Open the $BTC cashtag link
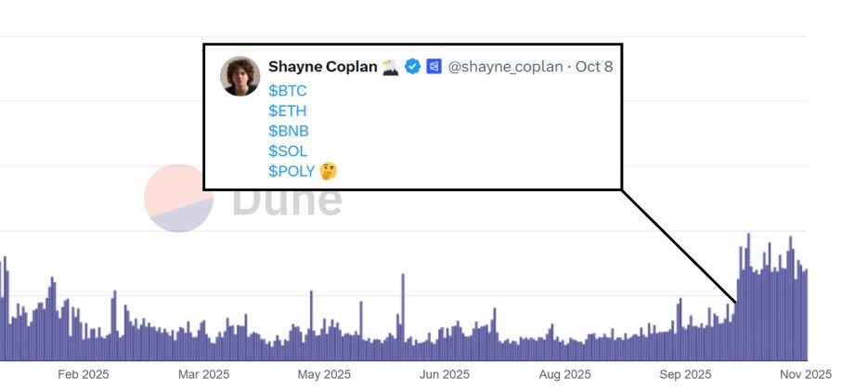 coord(287,90)
